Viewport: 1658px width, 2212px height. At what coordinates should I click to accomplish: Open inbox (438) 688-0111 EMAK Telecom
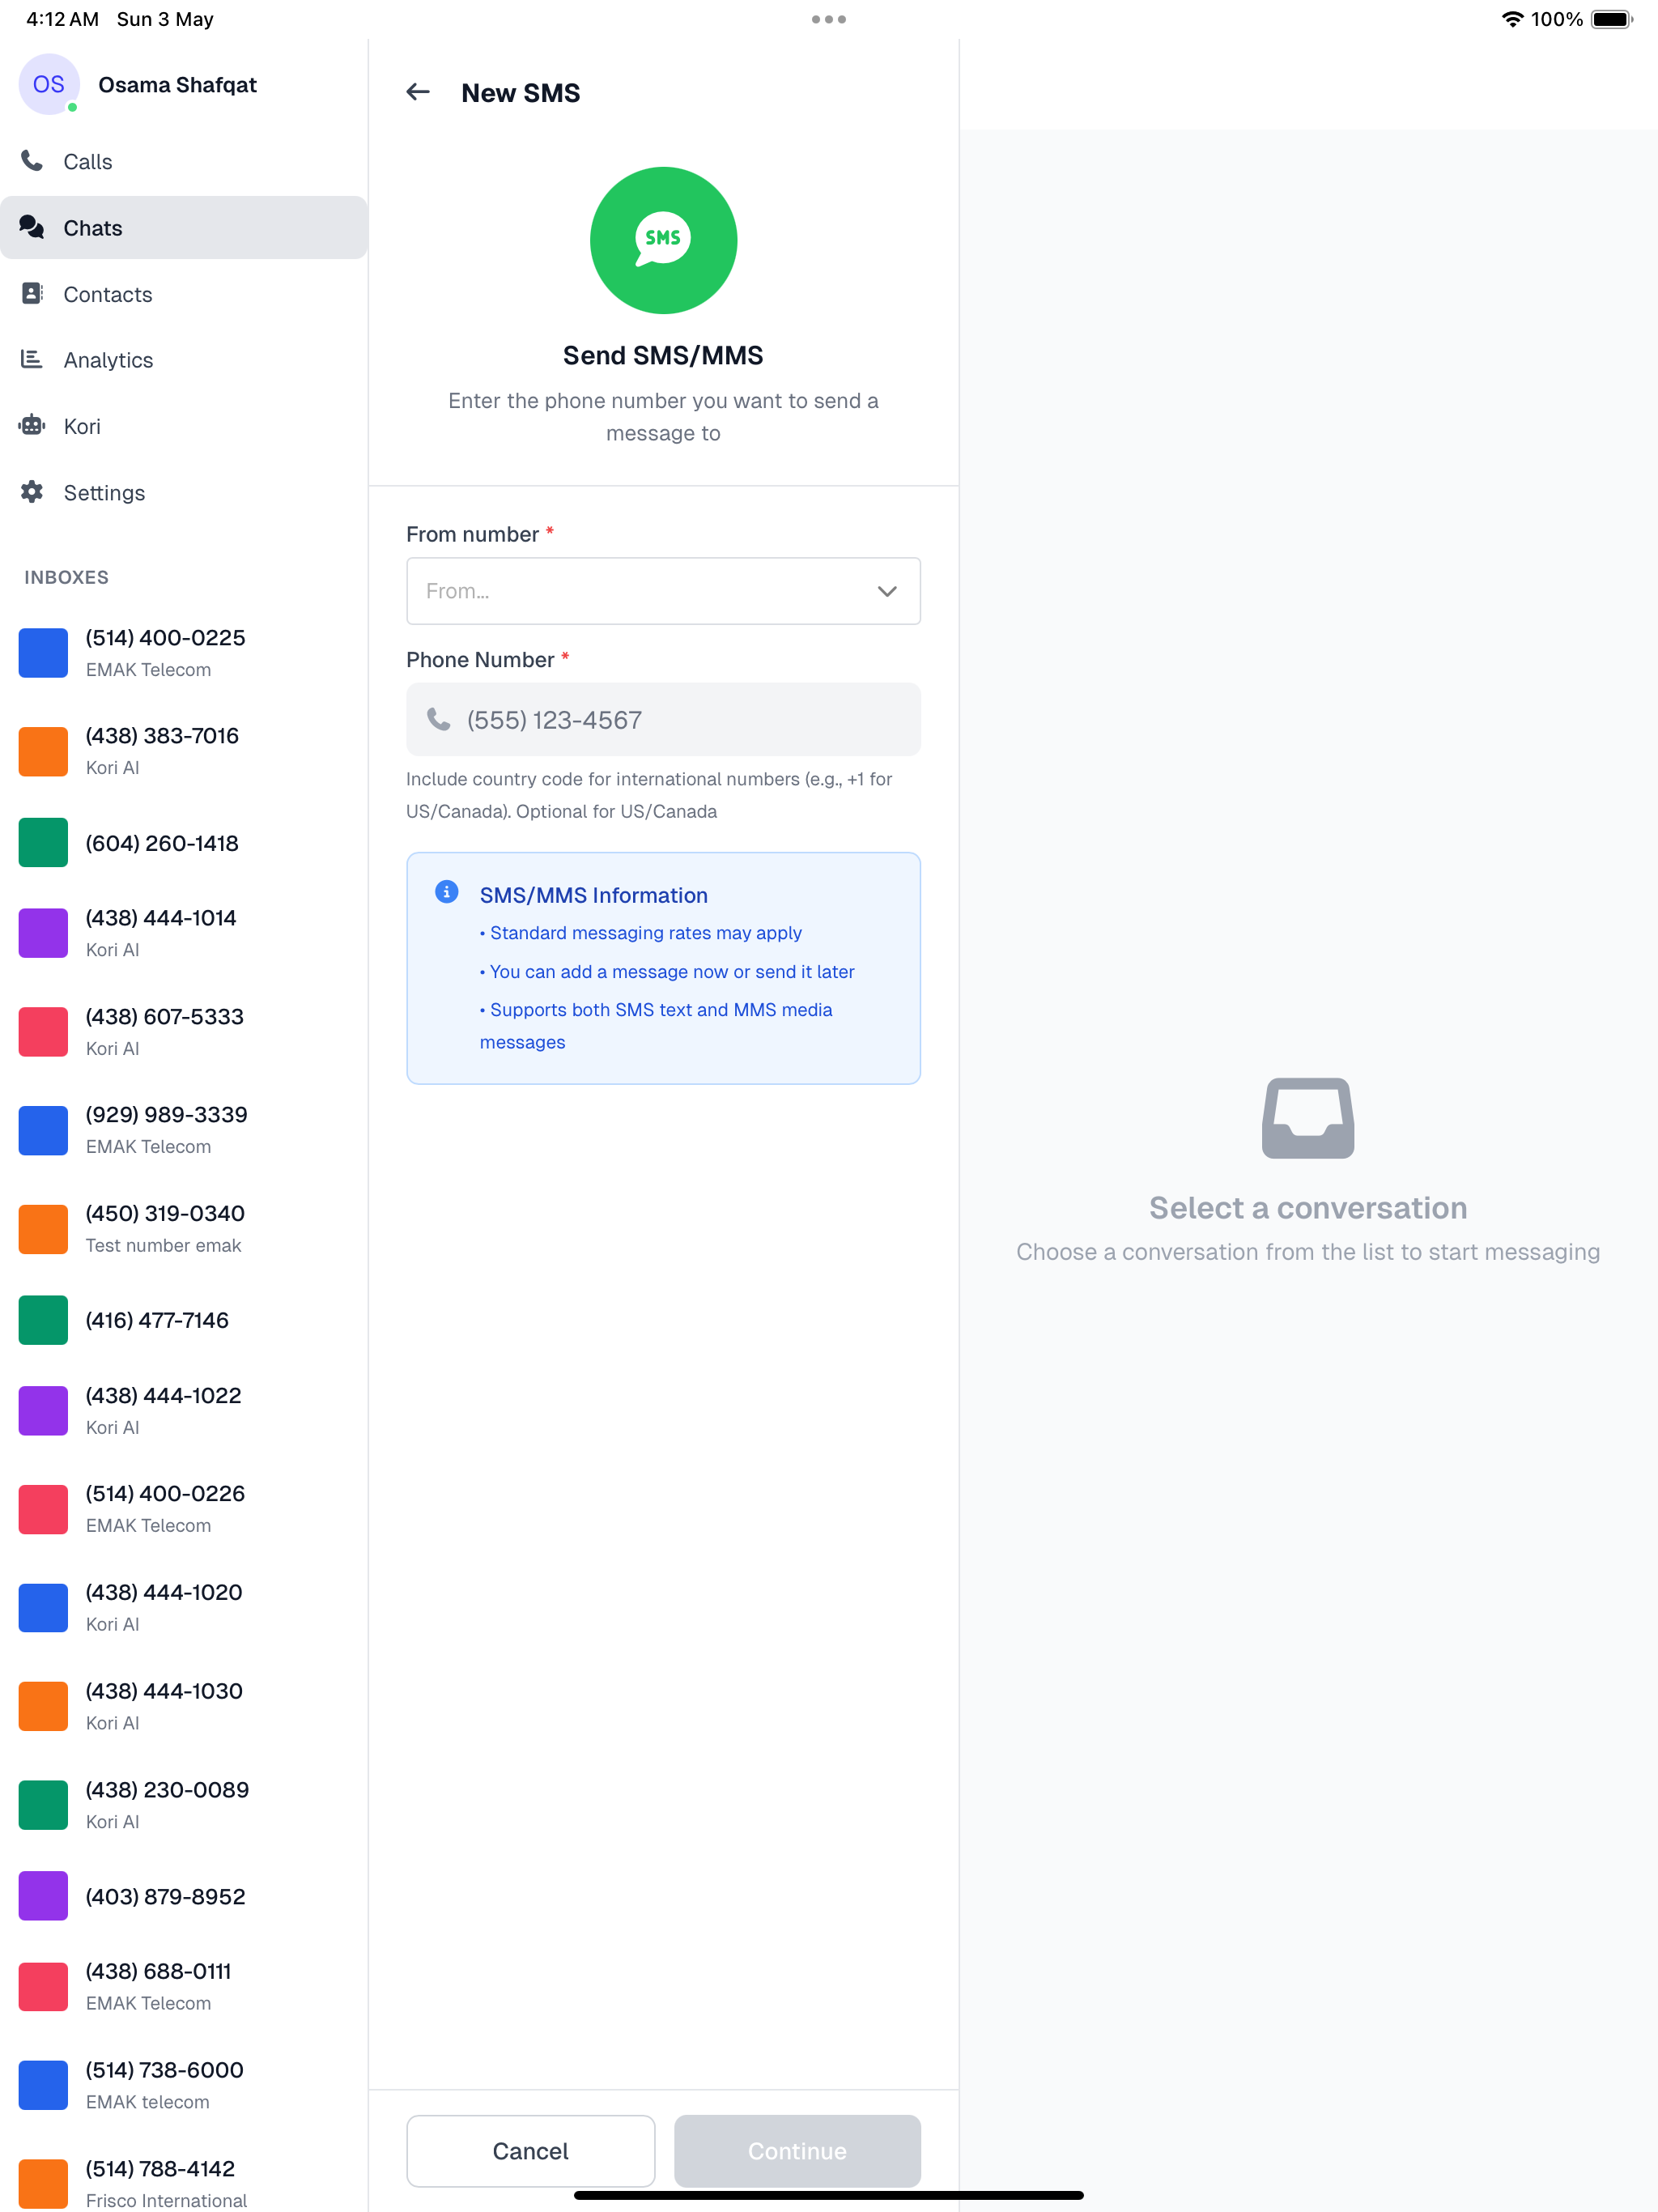[184, 1987]
